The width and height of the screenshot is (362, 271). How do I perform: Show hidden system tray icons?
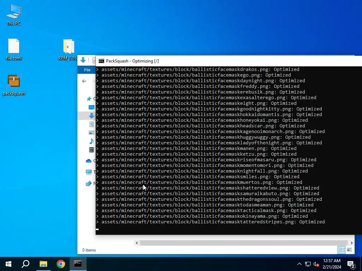(x=299, y=264)
